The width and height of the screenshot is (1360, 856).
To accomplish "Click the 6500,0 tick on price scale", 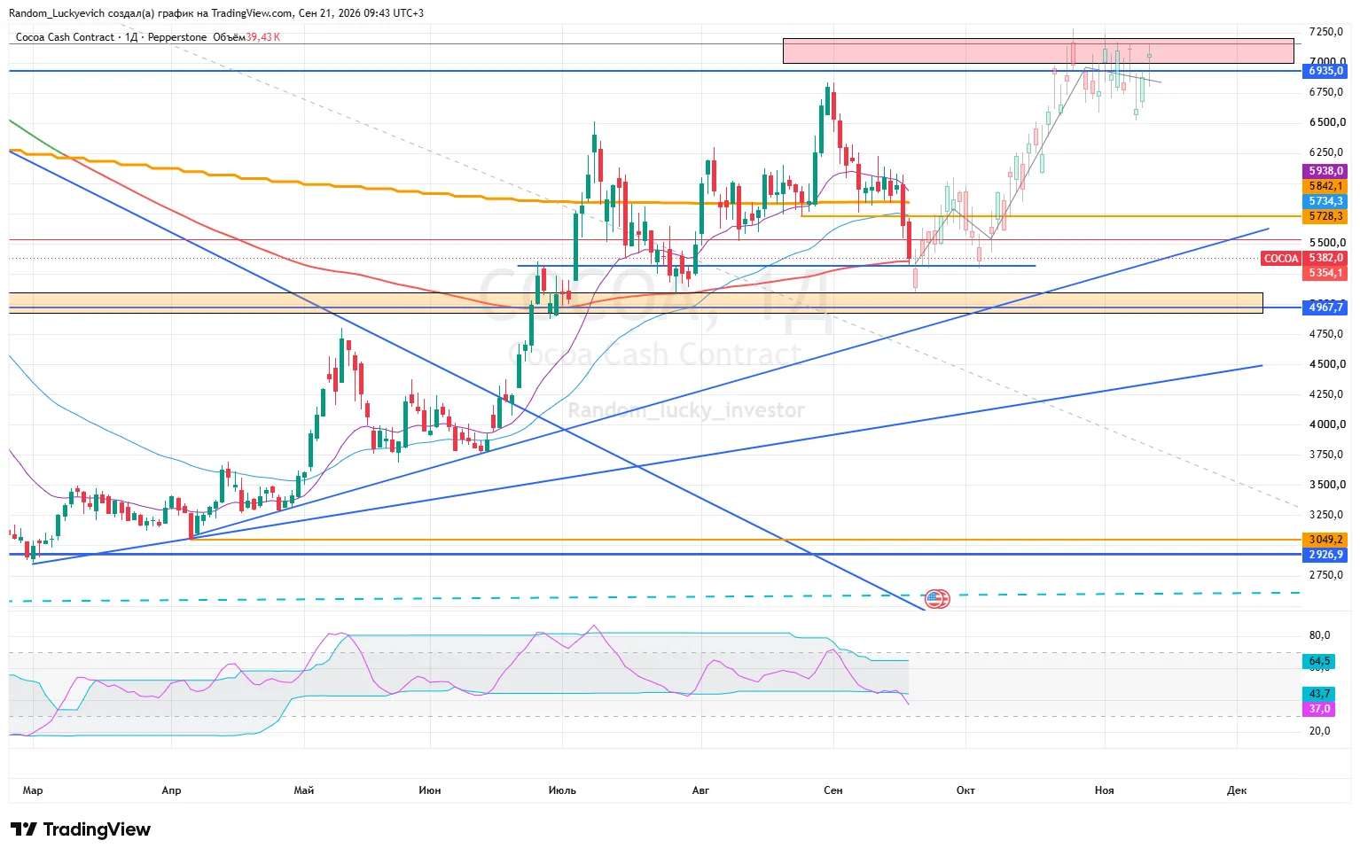I will click(x=1326, y=122).
